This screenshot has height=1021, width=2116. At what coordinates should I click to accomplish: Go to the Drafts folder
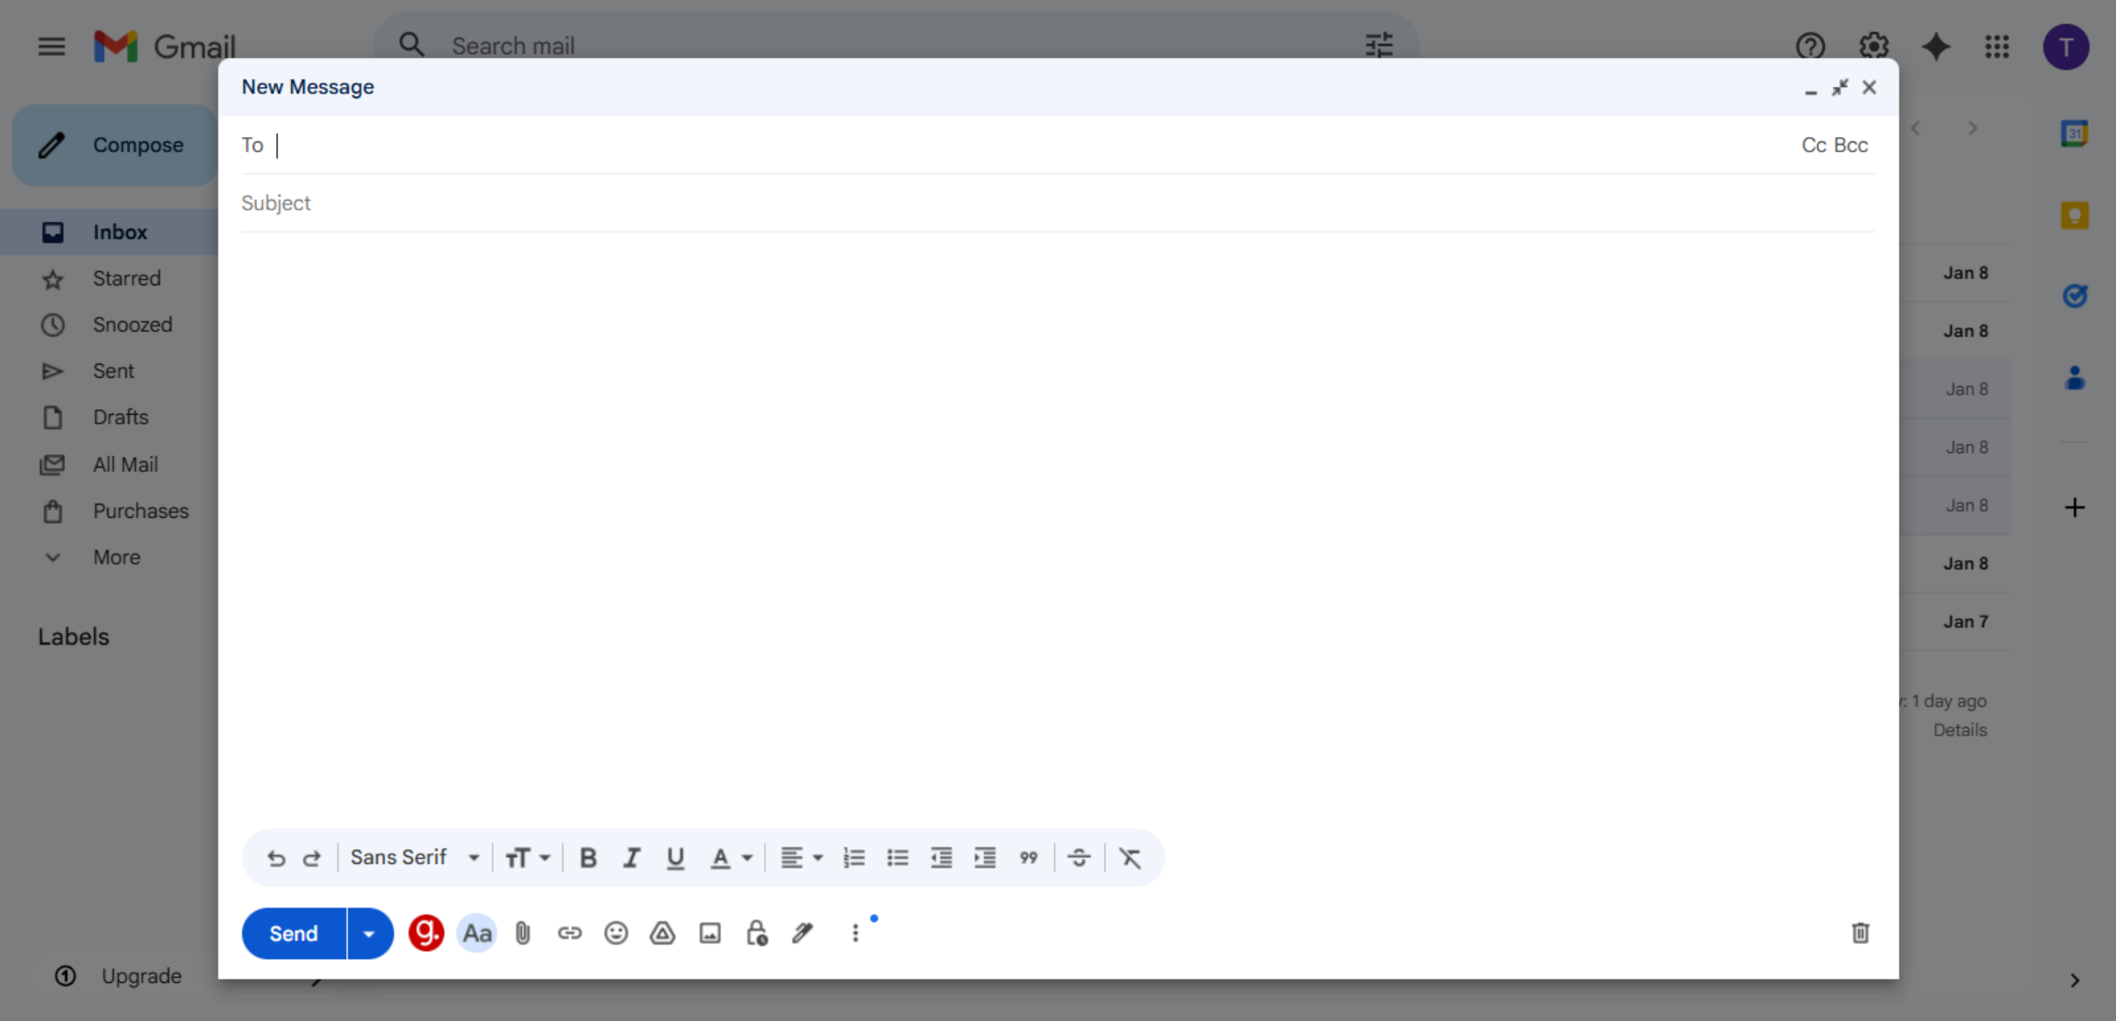(x=120, y=417)
